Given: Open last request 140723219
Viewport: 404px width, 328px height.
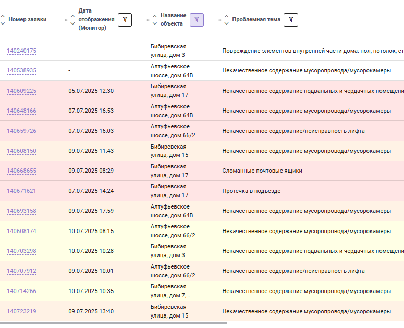Looking at the screenshot, I should click(x=21, y=311).
